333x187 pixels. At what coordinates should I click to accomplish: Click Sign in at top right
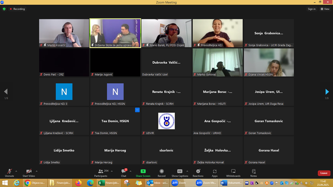(311, 9)
